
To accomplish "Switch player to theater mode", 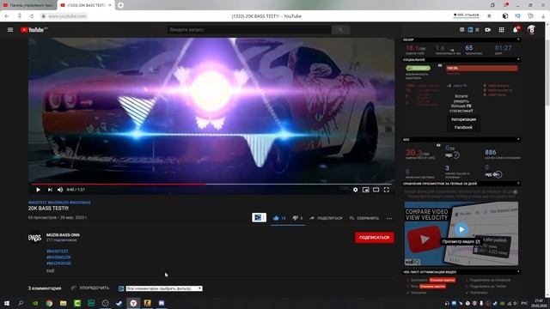I will coord(376,190).
